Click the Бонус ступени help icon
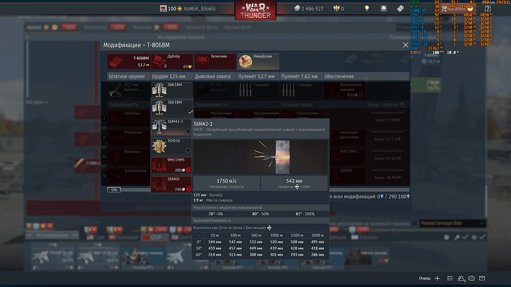511x287 pixels. coord(402,105)
